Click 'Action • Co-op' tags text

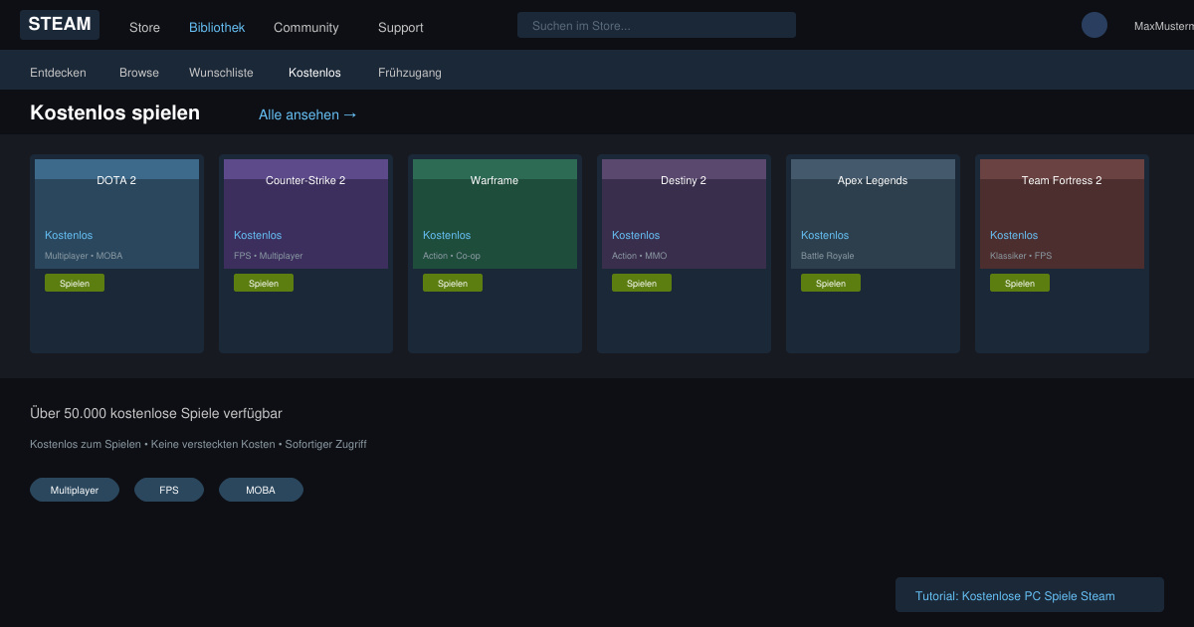(452, 256)
